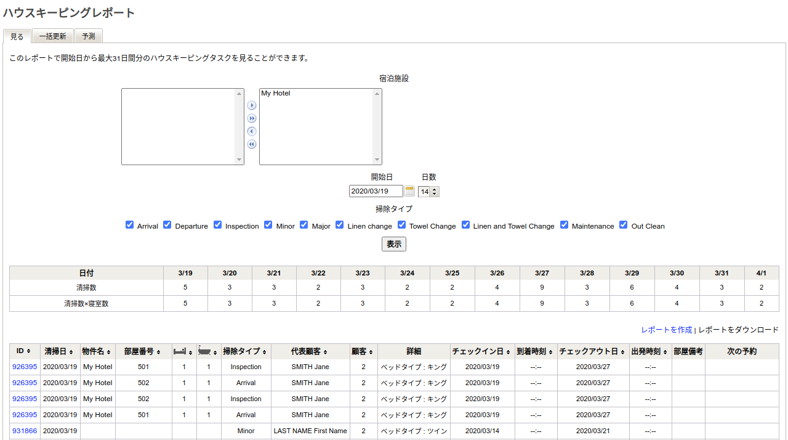Image resolution: width=788 pixels, height=440 pixels.
Task: Toggle the Maintenance checkbox
Action: 564,225
